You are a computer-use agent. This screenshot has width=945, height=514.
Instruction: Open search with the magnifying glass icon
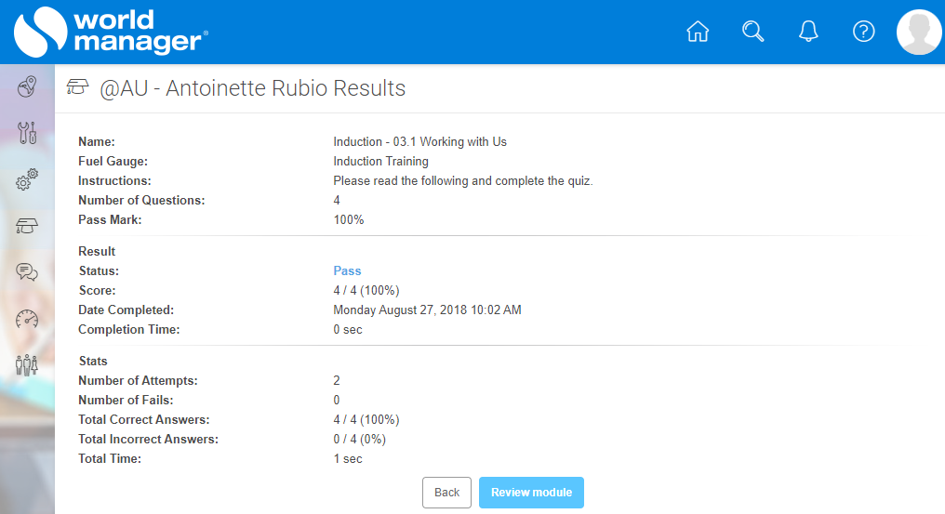click(752, 32)
